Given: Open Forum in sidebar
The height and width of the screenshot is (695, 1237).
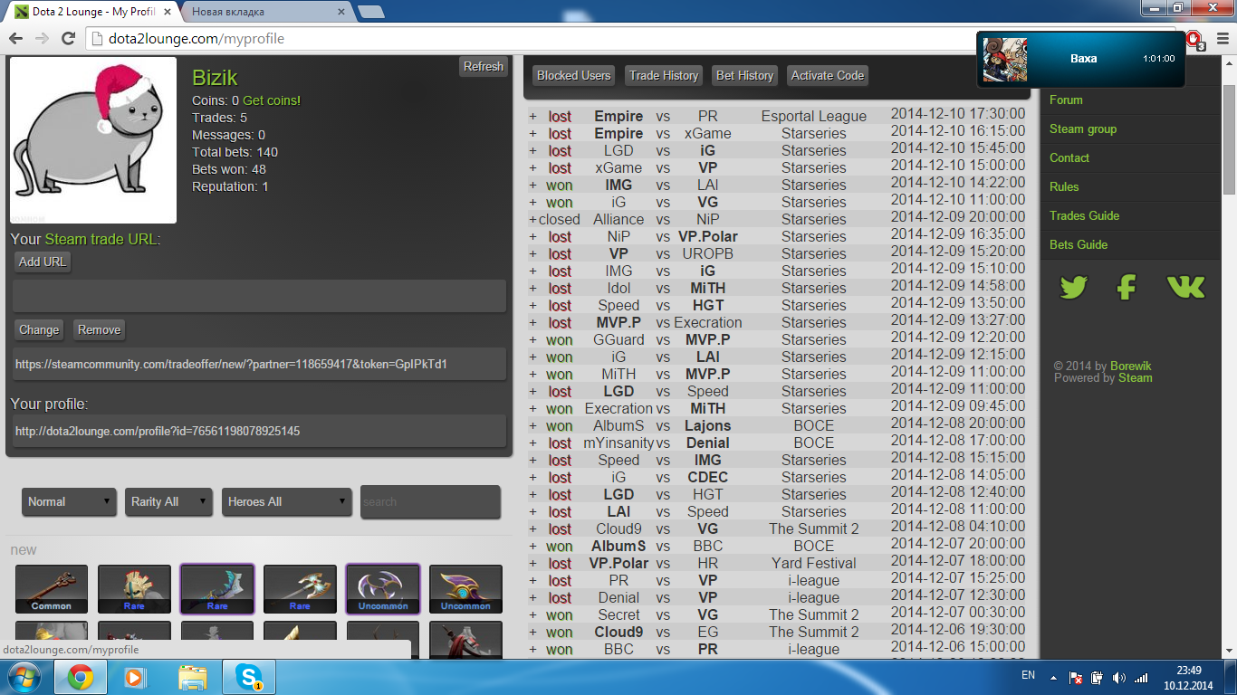Looking at the screenshot, I should [1066, 100].
